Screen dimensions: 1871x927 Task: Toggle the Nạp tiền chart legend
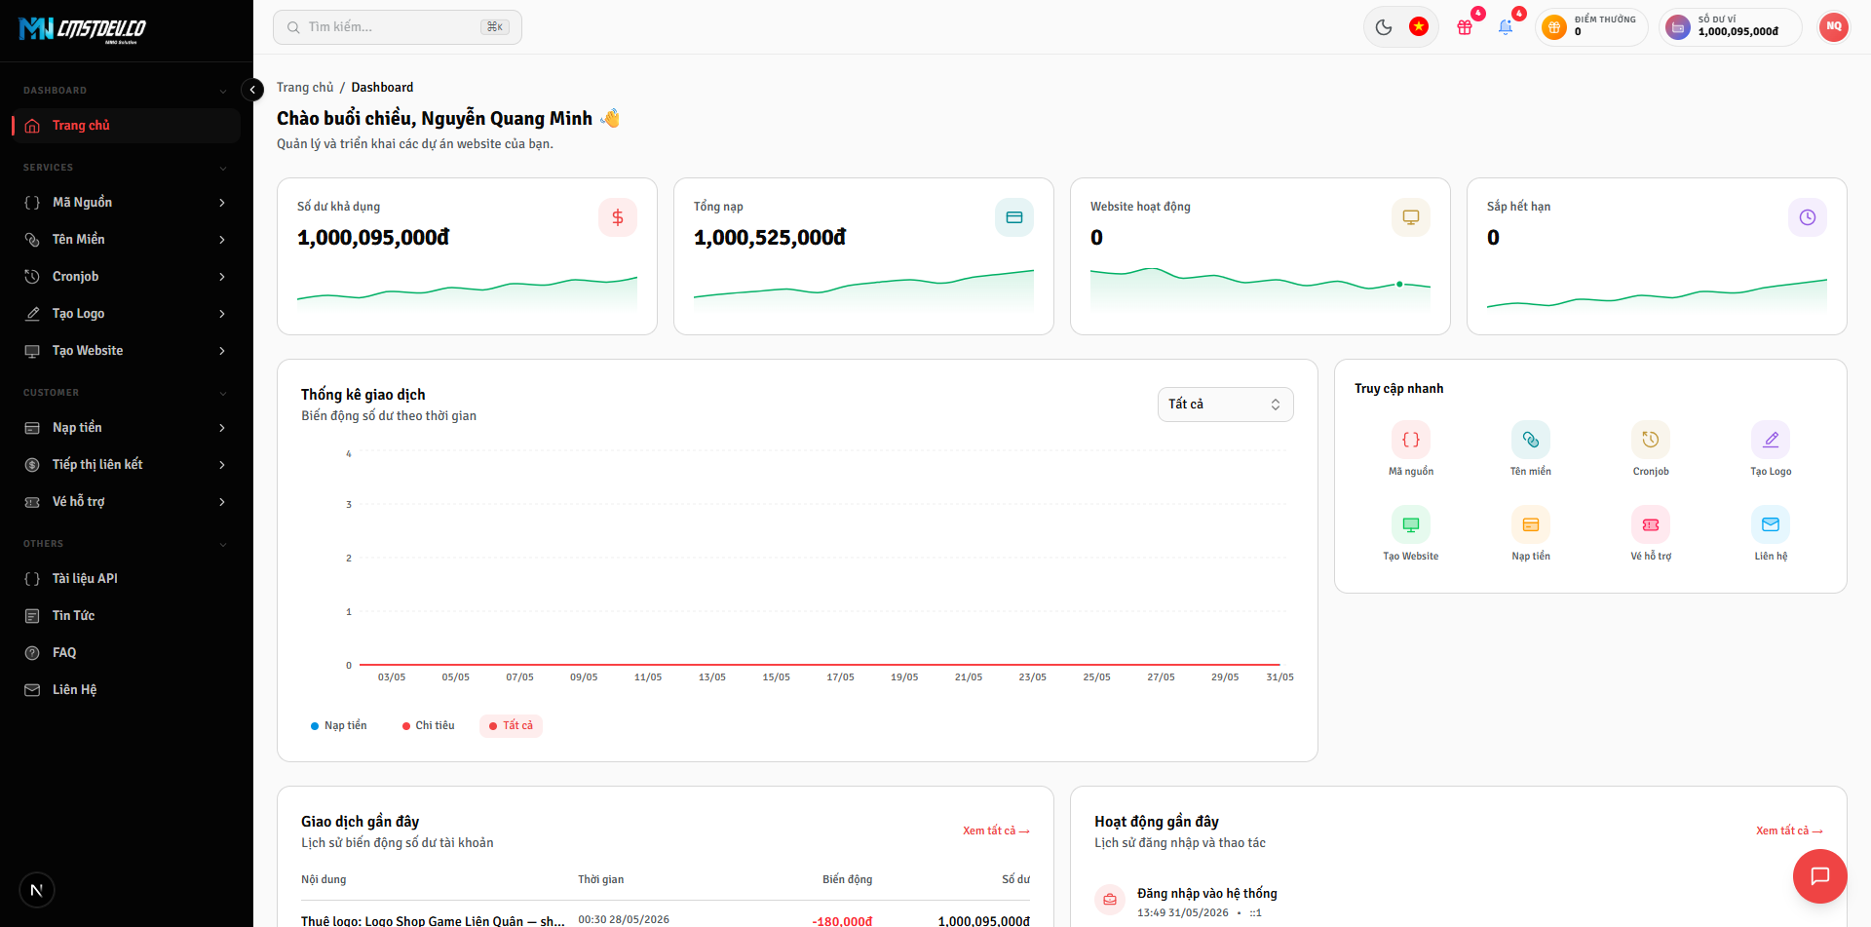tap(338, 725)
